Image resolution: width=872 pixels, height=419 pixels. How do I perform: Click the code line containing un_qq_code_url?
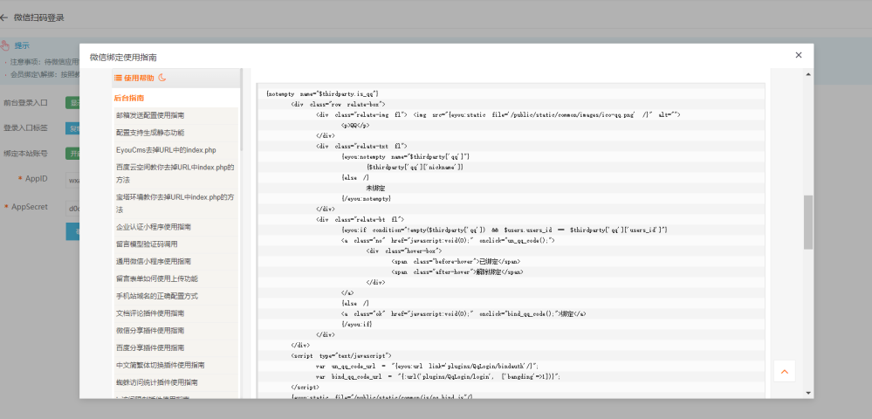[427, 366]
